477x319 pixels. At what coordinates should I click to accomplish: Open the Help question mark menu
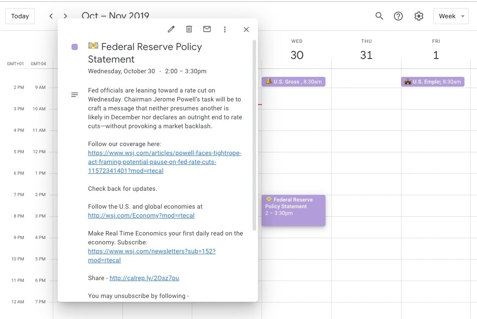pyautogui.click(x=398, y=16)
